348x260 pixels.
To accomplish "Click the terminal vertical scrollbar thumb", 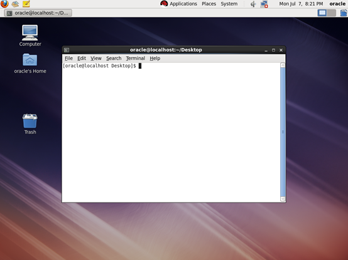I will pyautogui.click(x=283, y=132).
